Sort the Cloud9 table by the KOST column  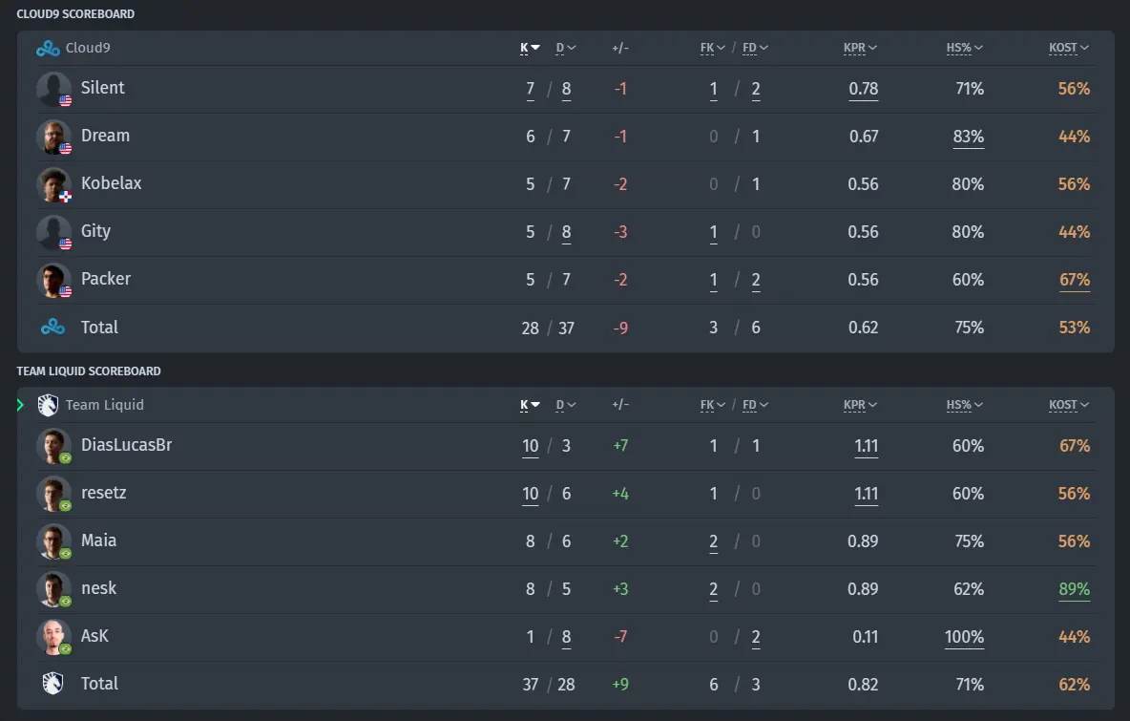[1069, 49]
